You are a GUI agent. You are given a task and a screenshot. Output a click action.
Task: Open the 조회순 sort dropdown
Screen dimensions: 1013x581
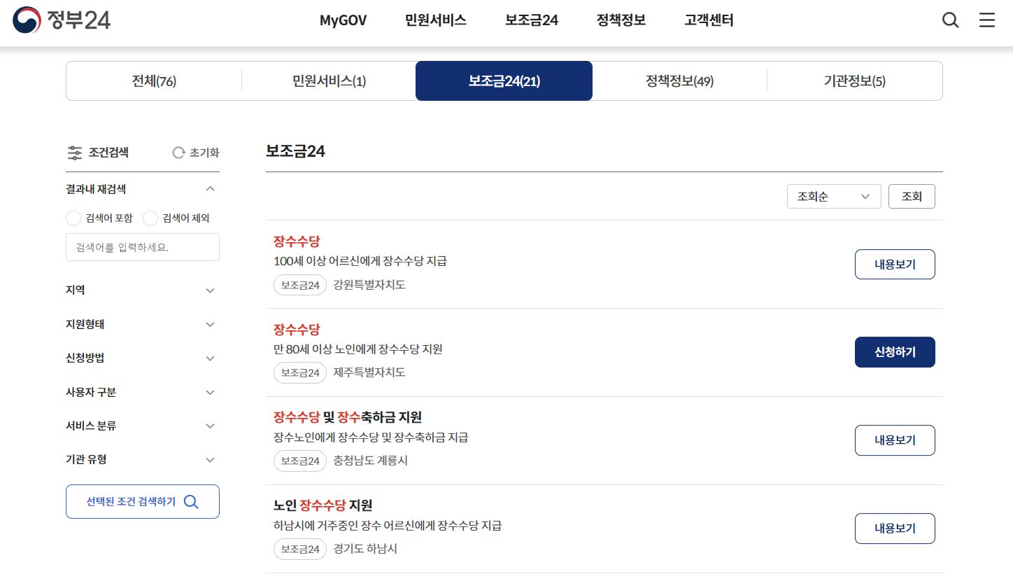point(833,197)
